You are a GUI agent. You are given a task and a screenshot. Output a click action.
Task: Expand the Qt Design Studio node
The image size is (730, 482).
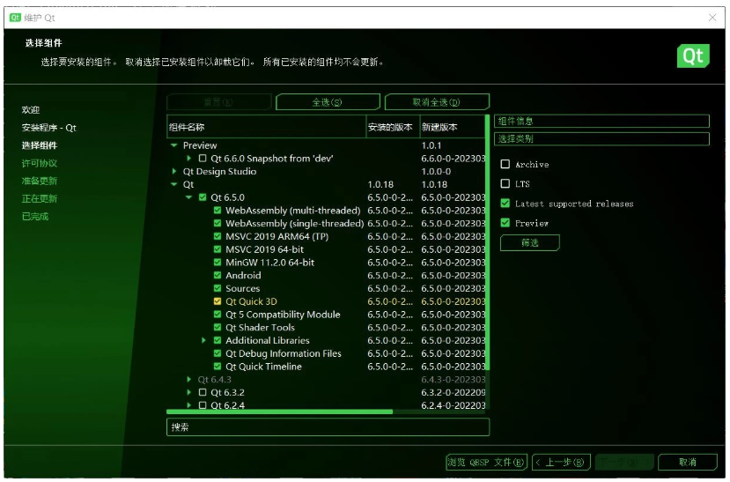tap(174, 172)
